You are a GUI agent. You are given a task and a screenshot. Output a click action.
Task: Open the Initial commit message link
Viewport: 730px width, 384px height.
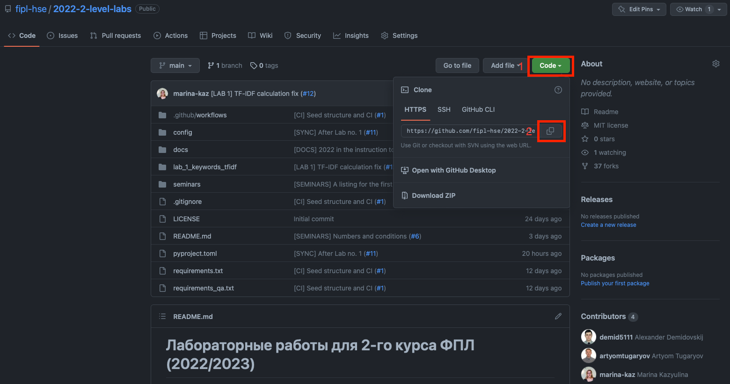tap(314, 219)
